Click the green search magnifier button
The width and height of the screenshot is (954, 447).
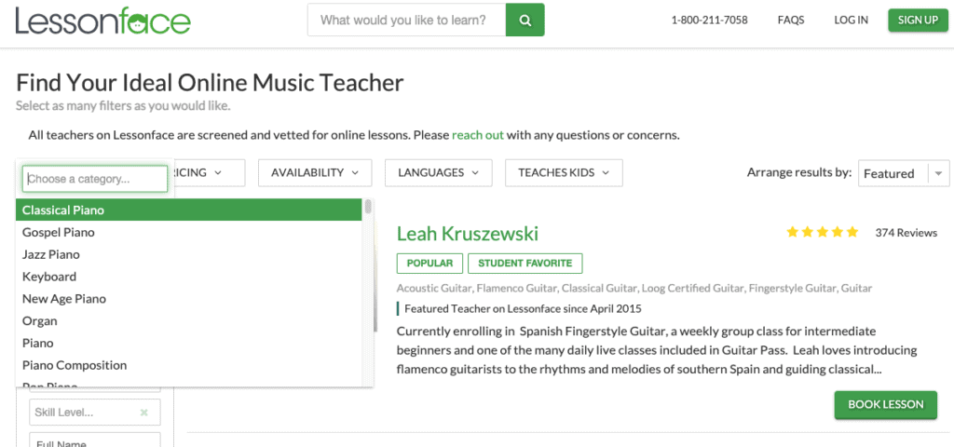click(525, 20)
